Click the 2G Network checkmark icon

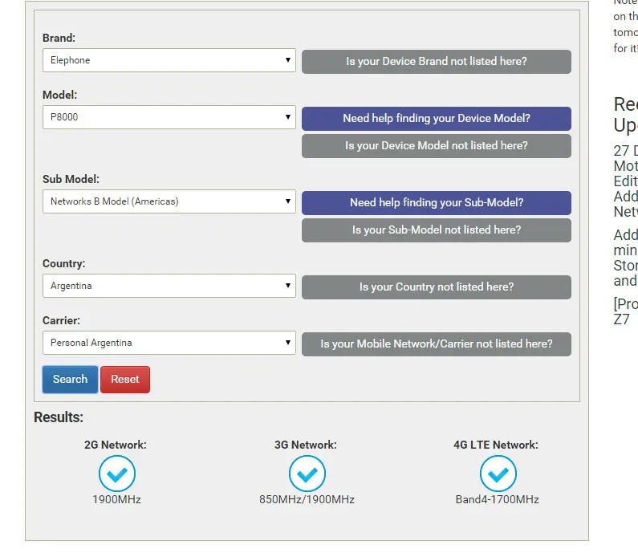click(x=116, y=474)
